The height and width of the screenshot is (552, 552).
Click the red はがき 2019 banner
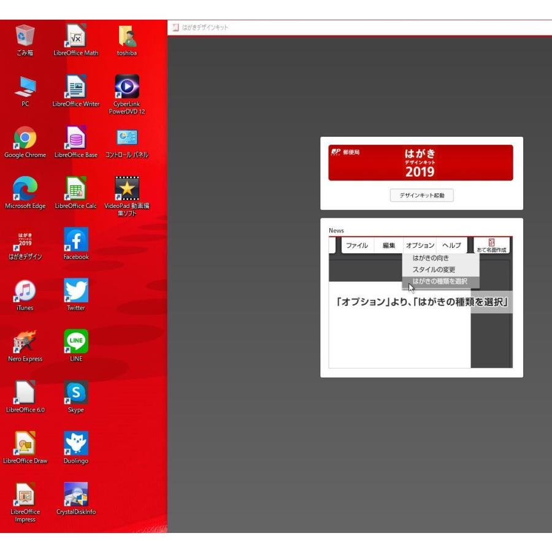(x=421, y=163)
